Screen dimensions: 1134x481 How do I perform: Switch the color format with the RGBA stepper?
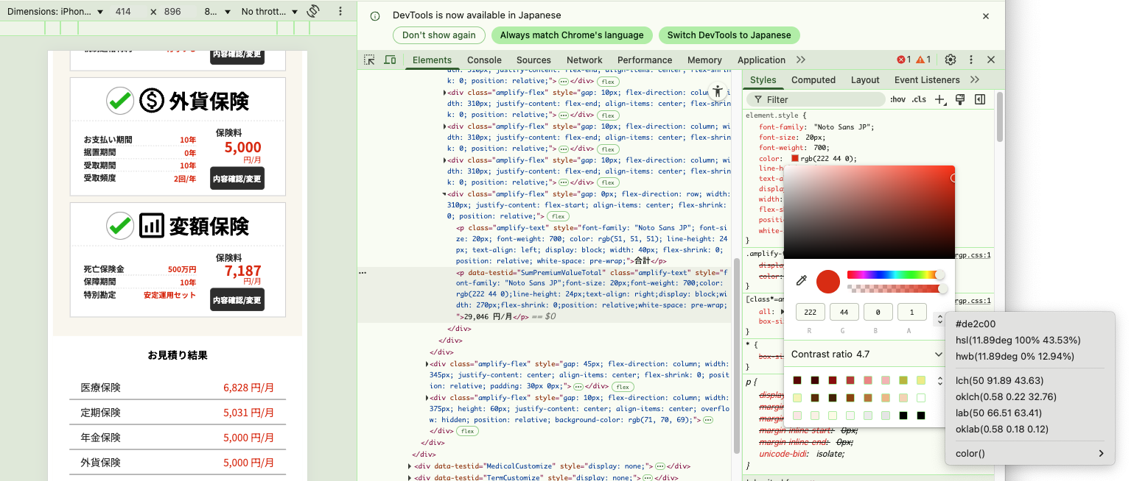click(x=939, y=318)
